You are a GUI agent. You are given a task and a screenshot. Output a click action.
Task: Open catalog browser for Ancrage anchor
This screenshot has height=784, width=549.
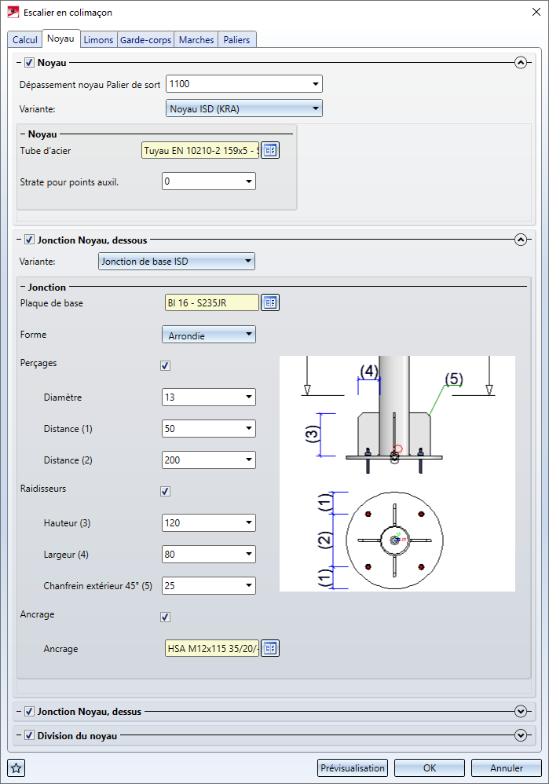[x=270, y=648]
